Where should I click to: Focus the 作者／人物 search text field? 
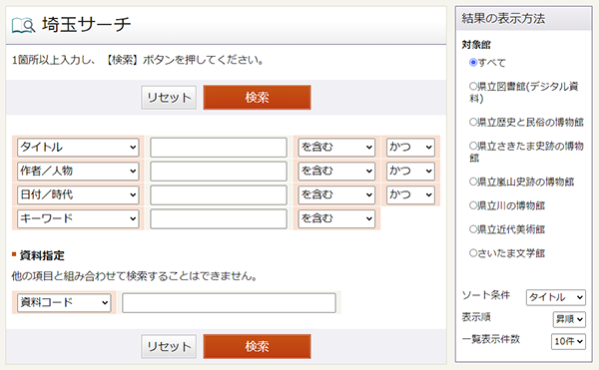coord(219,171)
